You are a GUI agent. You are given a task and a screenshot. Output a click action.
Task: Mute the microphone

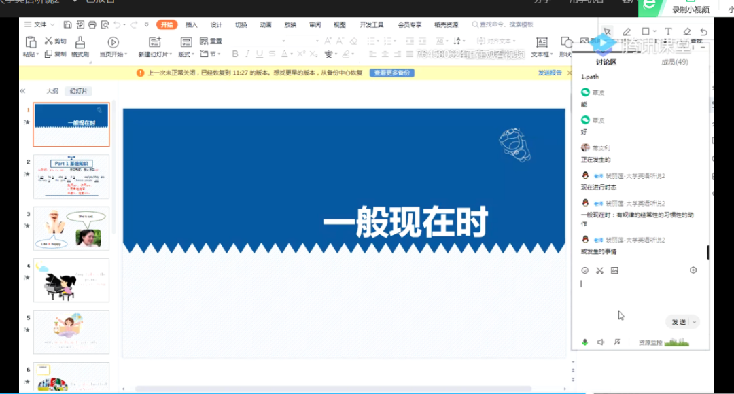584,342
